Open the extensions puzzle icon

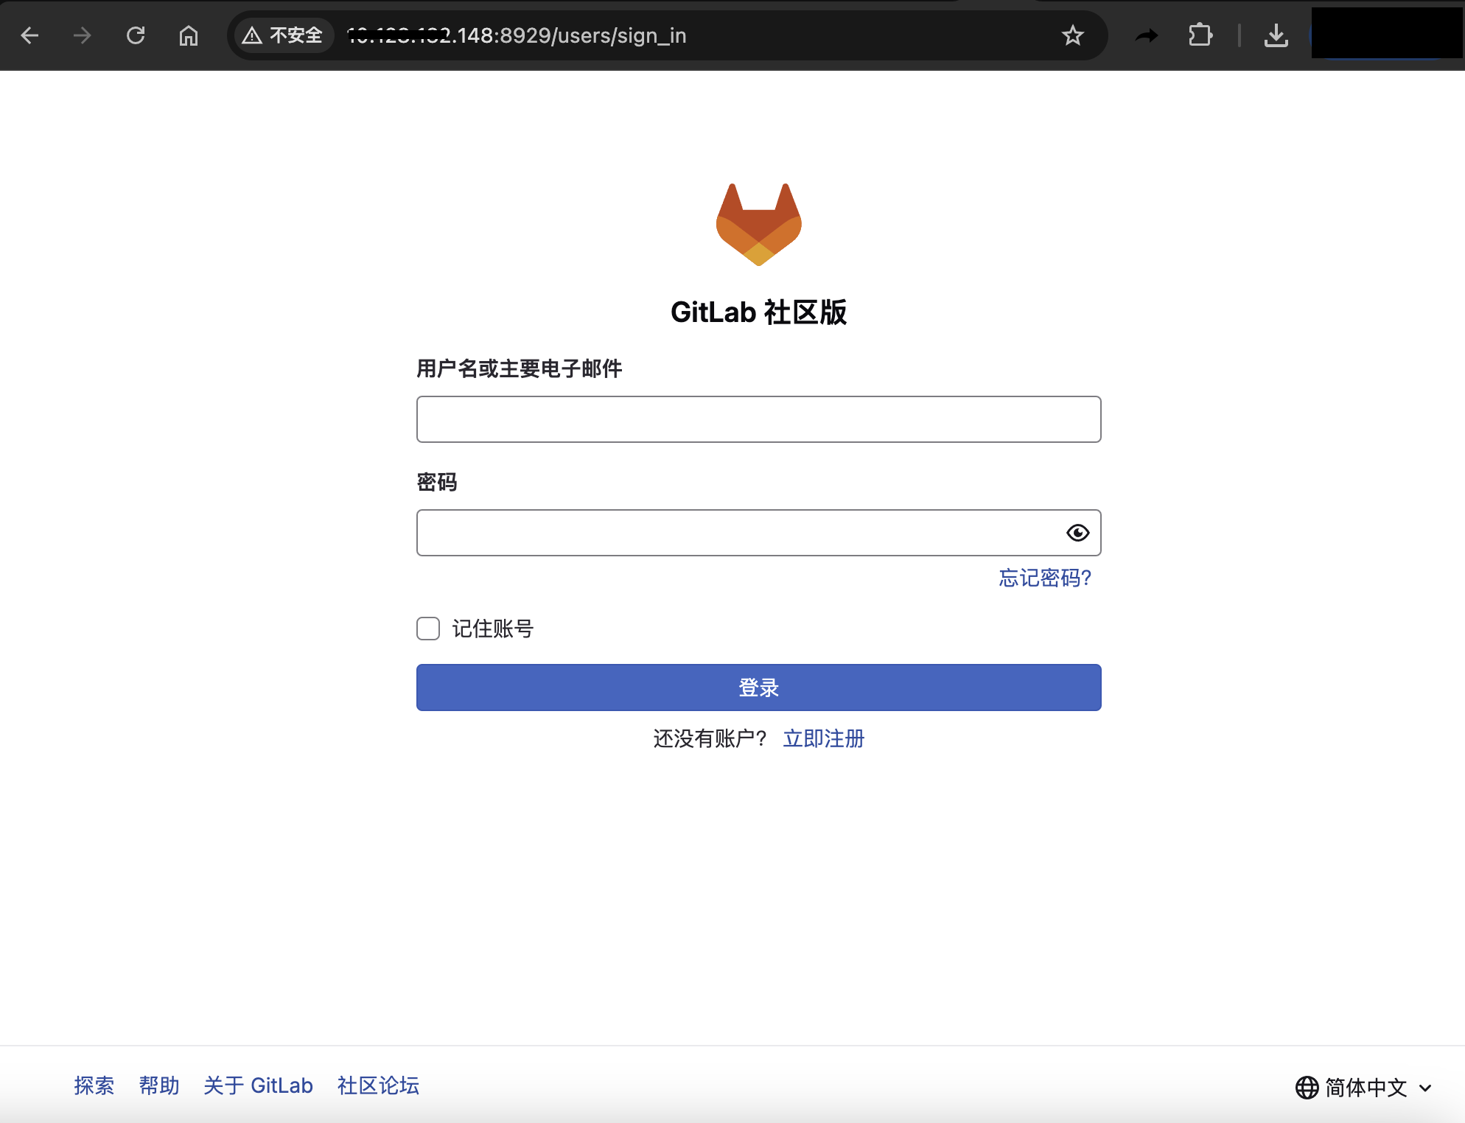point(1200,35)
